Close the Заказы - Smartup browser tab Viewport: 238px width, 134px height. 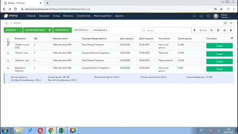[41, 3]
